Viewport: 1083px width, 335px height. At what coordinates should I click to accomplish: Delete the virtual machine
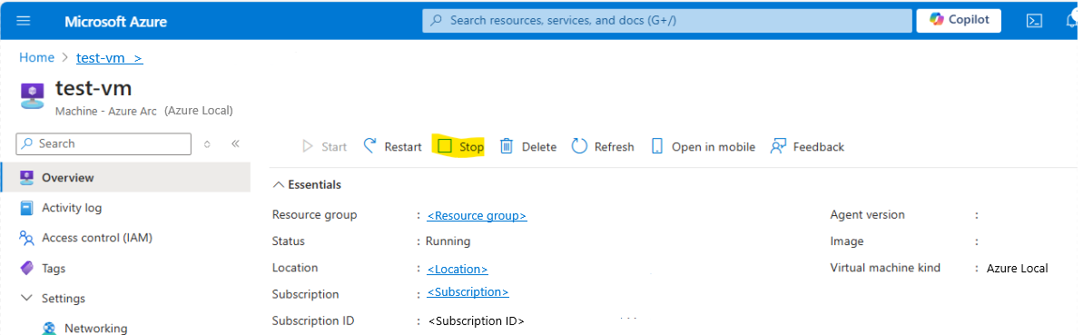pos(527,146)
